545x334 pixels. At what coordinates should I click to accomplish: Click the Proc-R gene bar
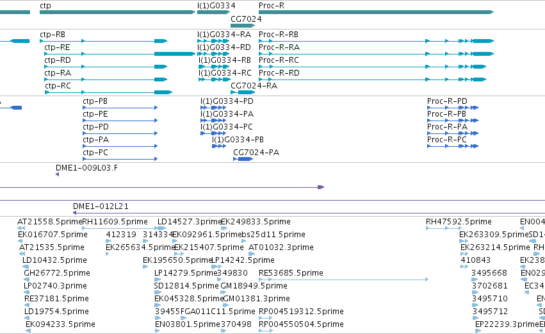(376, 12)
